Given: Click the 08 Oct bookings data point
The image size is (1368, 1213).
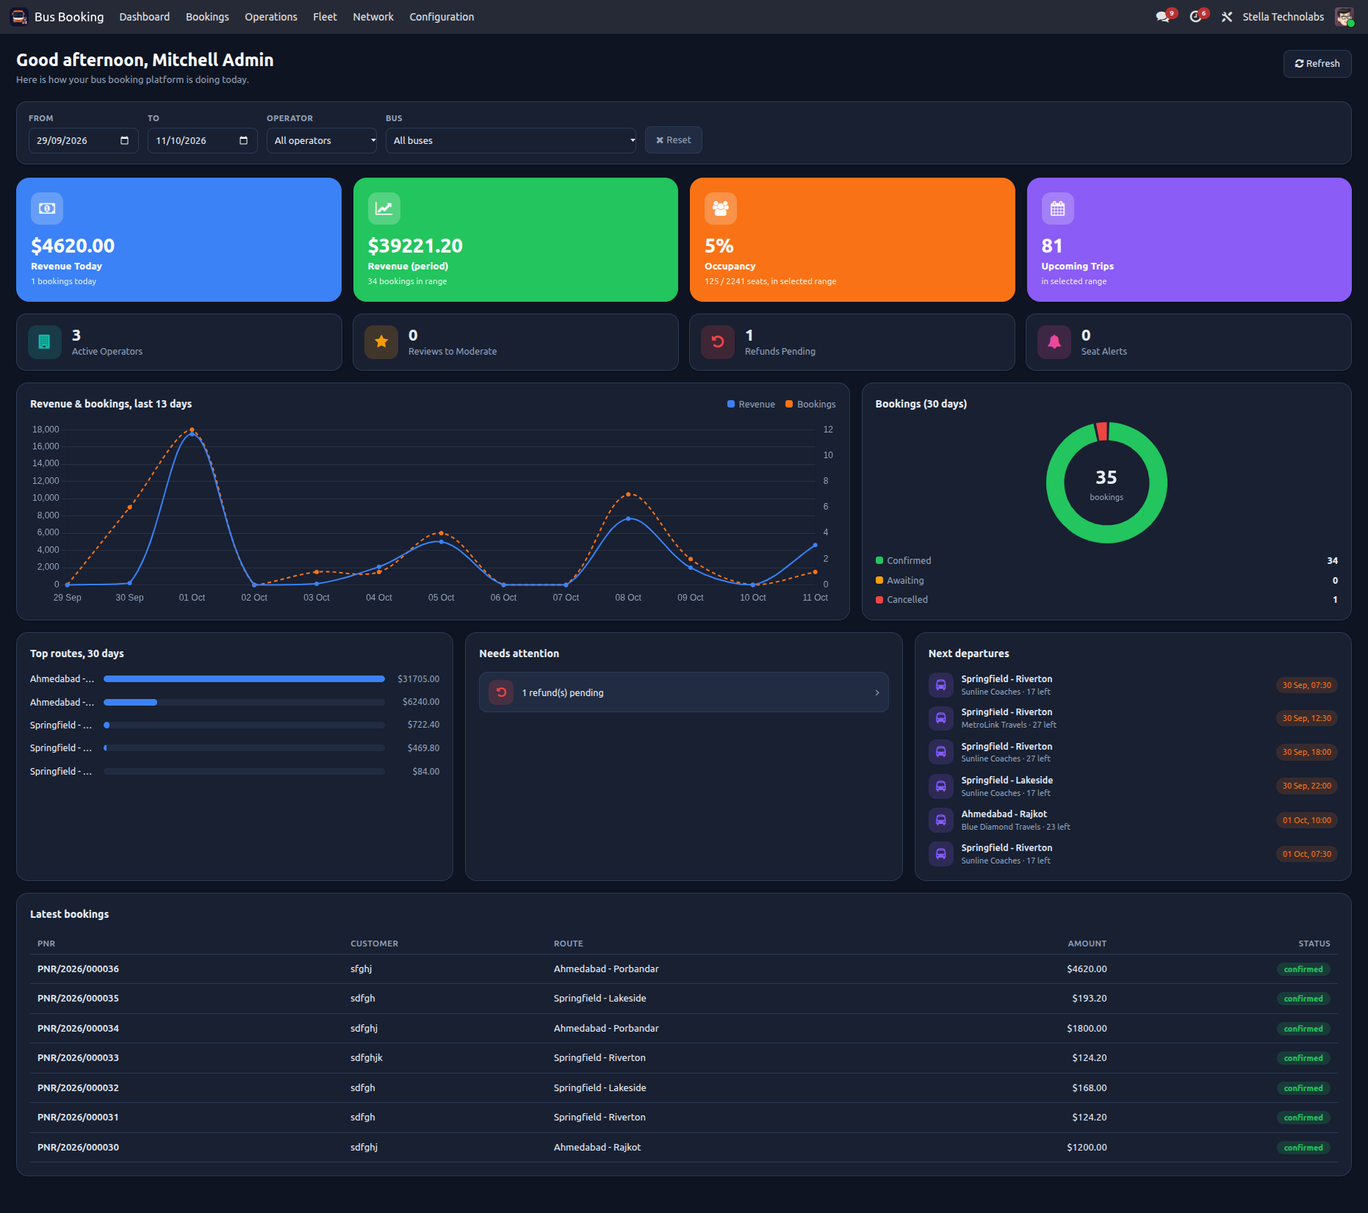Looking at the screenshot, I should click(628, 495).
